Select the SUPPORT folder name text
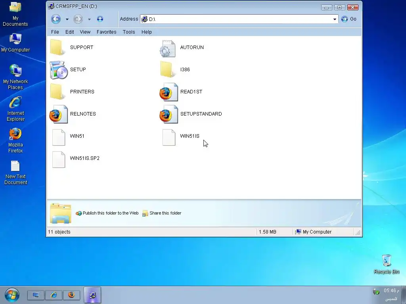 [x=82, y=47]
